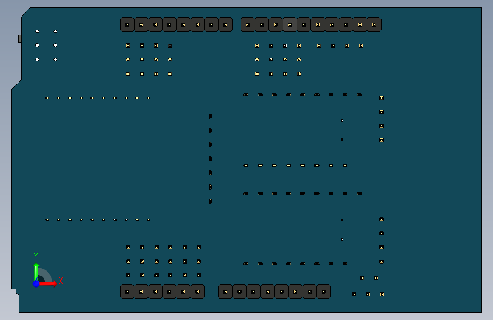Select the eight-pin header strip on the top edge

click(x=176, y=24)
